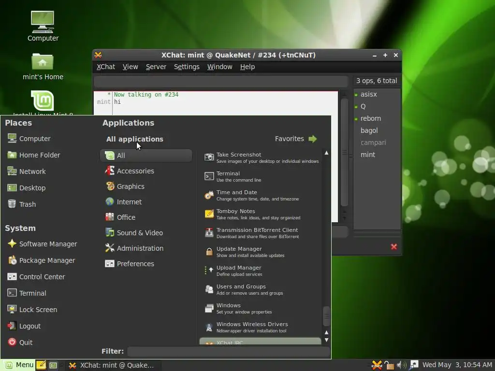Image resolution: width=495 pixels, height=371 pixels.
Task: Open Settings menu in XChat
Action: click(x=187, y=67)
